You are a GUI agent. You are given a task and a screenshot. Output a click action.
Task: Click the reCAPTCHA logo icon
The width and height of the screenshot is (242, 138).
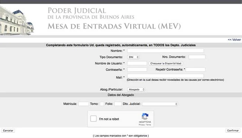tap(145, 117)
